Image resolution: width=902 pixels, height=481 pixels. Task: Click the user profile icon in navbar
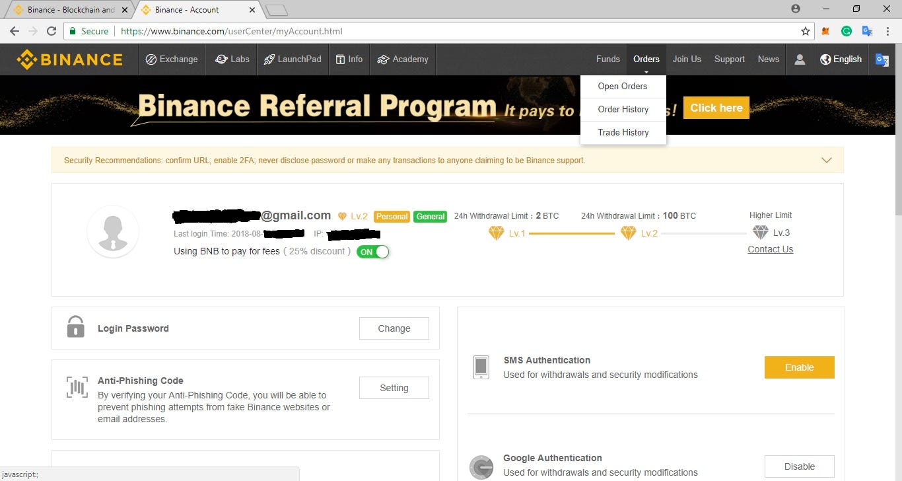coord(800,59)
